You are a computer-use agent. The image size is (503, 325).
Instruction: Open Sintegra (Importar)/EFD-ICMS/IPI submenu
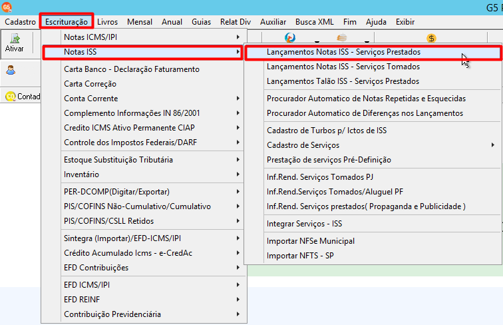pos(144,238)
